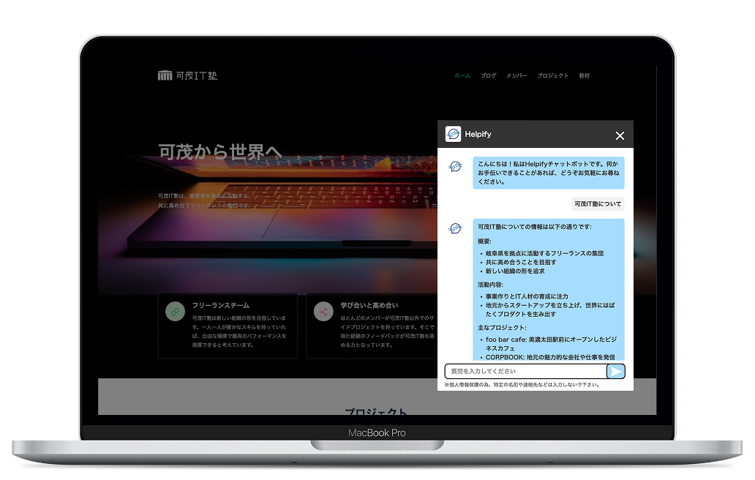Click the bot avatar beside the 可茂IT塾 info reply
Screen dimensions: 755x480
pos(455,228)
